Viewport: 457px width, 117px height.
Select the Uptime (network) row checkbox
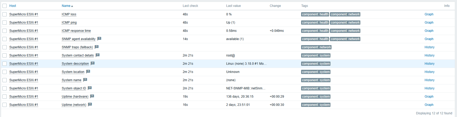pos(5,105)
